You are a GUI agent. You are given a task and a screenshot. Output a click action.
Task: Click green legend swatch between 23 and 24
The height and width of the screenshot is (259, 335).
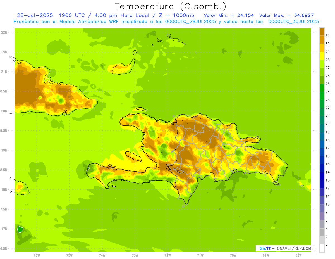[x=322, y=96]
